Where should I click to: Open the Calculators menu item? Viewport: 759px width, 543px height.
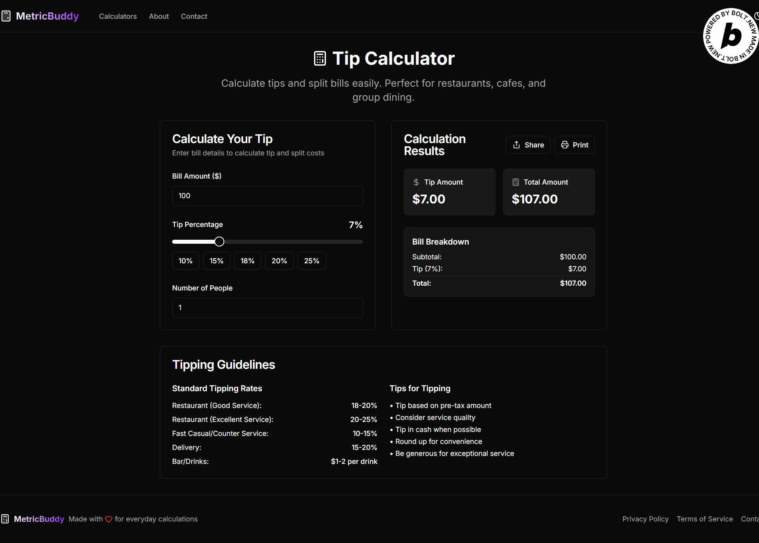click(x=118, y=16)
